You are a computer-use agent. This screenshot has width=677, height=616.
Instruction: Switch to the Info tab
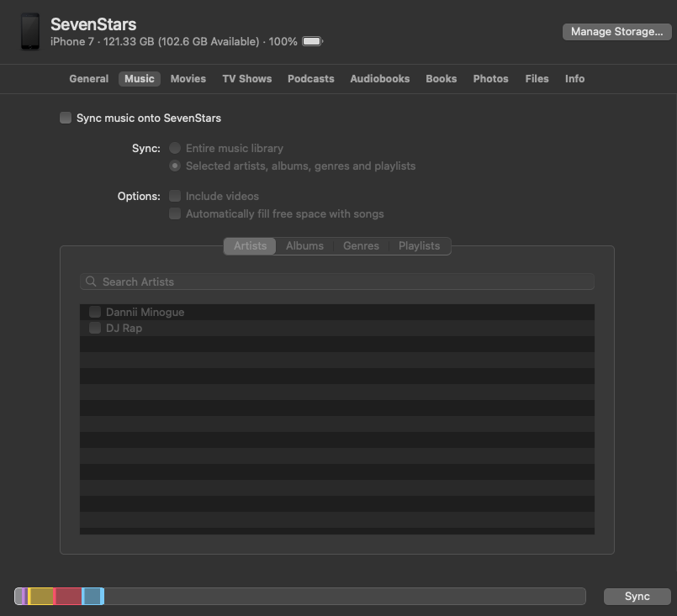[575, 78]
